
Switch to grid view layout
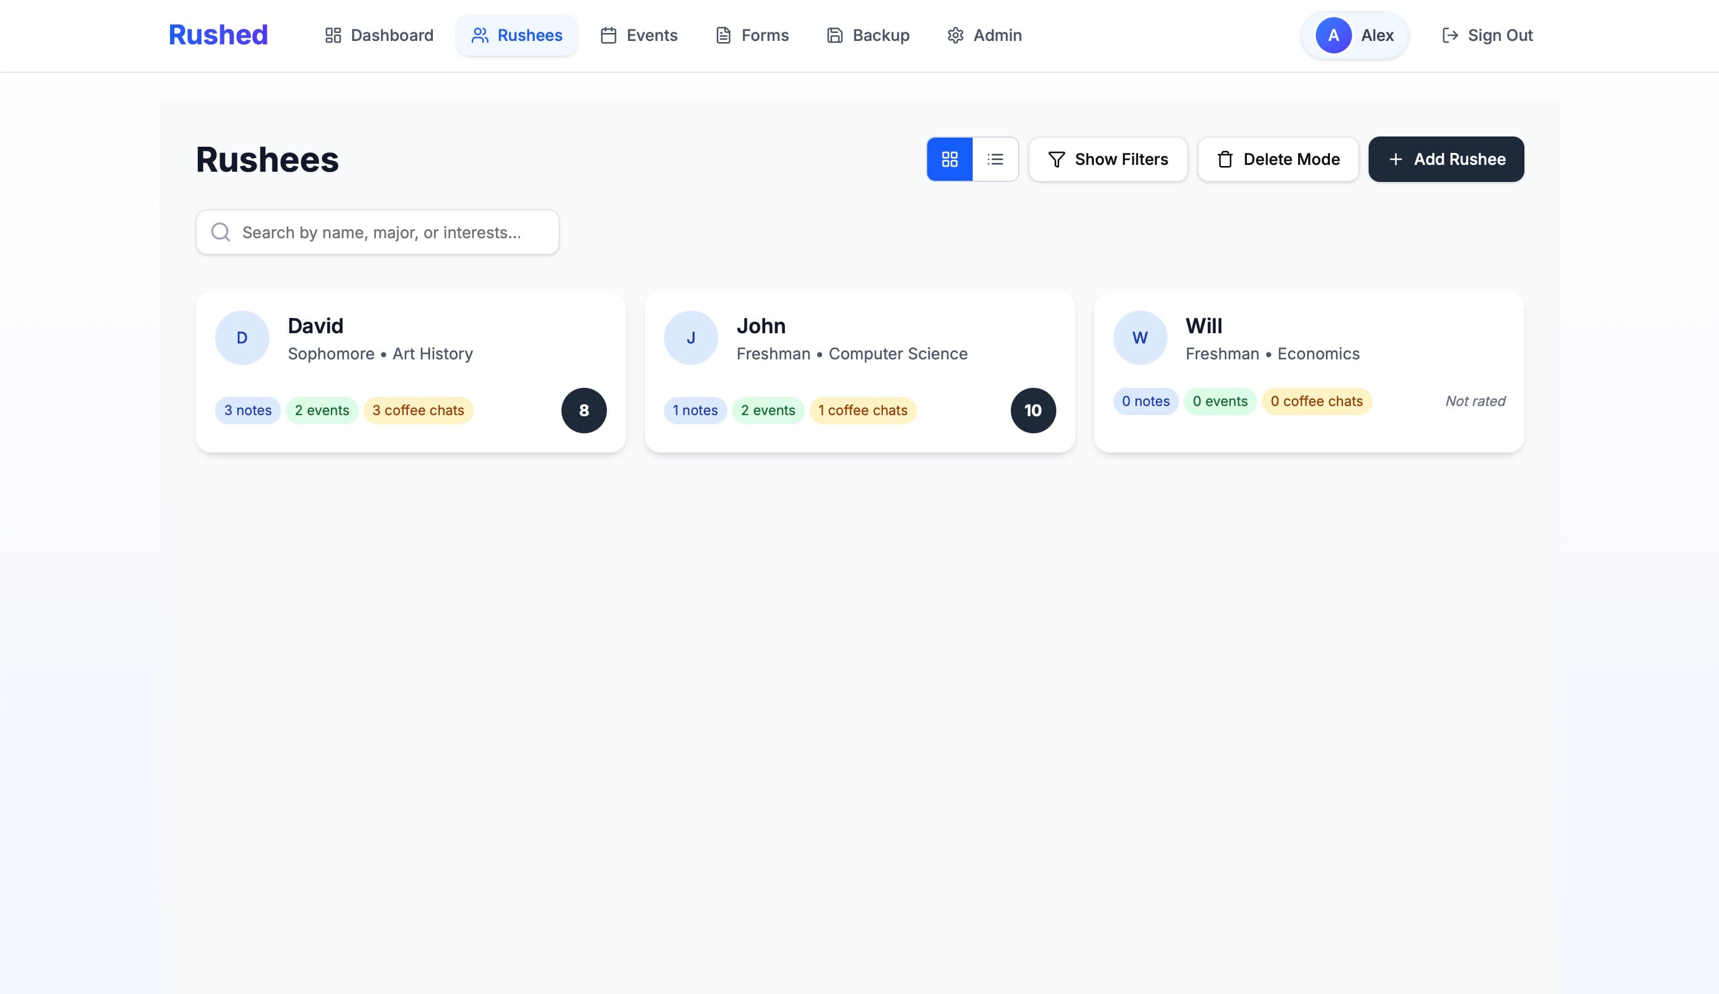949,159
